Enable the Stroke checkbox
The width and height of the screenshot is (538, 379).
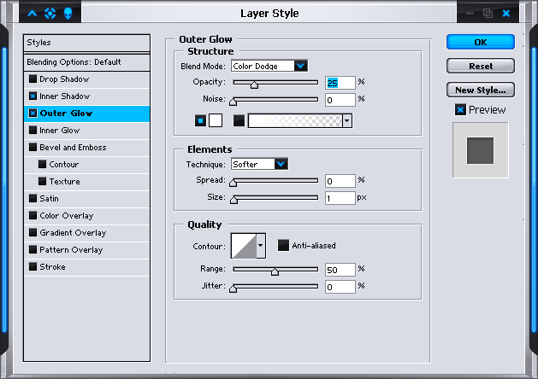33,266
